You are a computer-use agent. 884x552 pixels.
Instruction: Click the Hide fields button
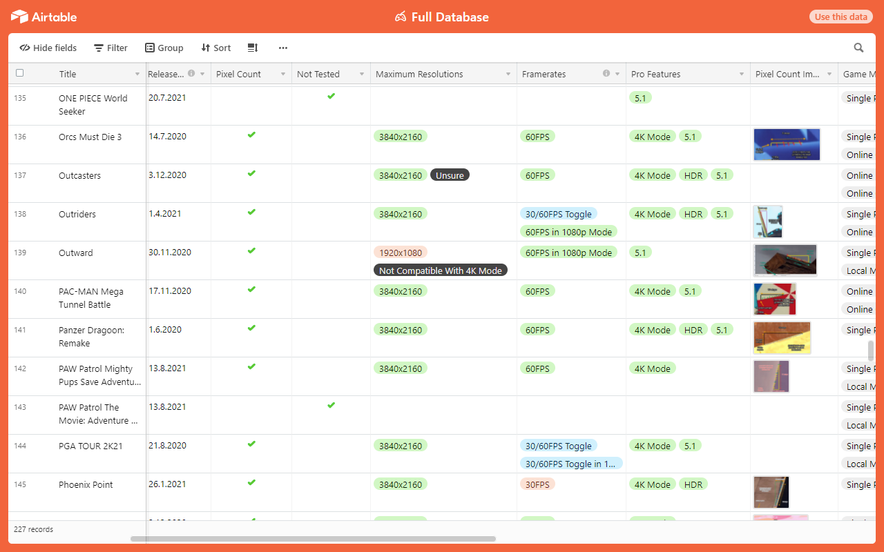click(48, 48)
